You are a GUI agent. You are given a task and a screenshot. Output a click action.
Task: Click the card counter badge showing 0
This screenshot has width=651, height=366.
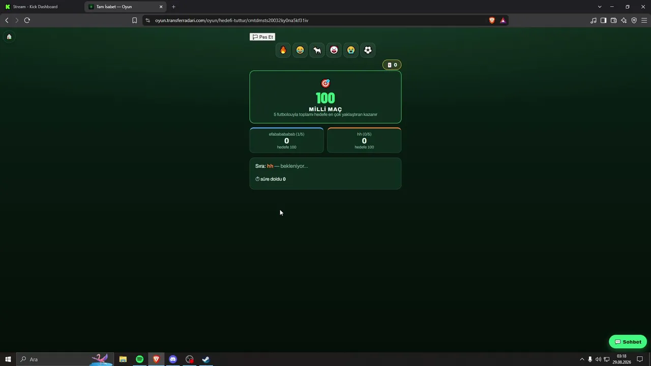pos(392,65)
